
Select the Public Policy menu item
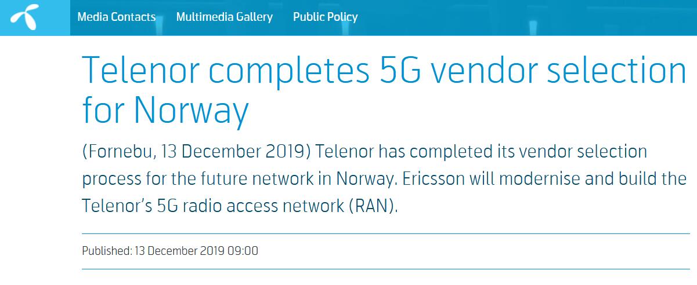(325, 17)
